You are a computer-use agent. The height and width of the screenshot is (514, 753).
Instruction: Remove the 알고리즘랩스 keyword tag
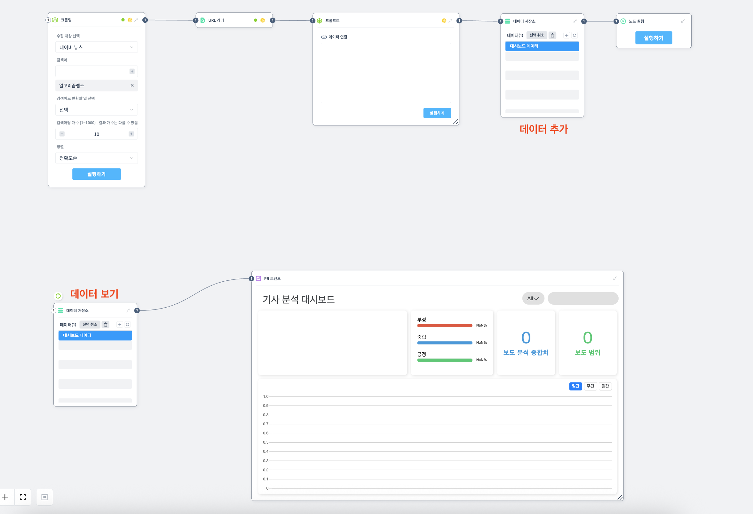132,85
